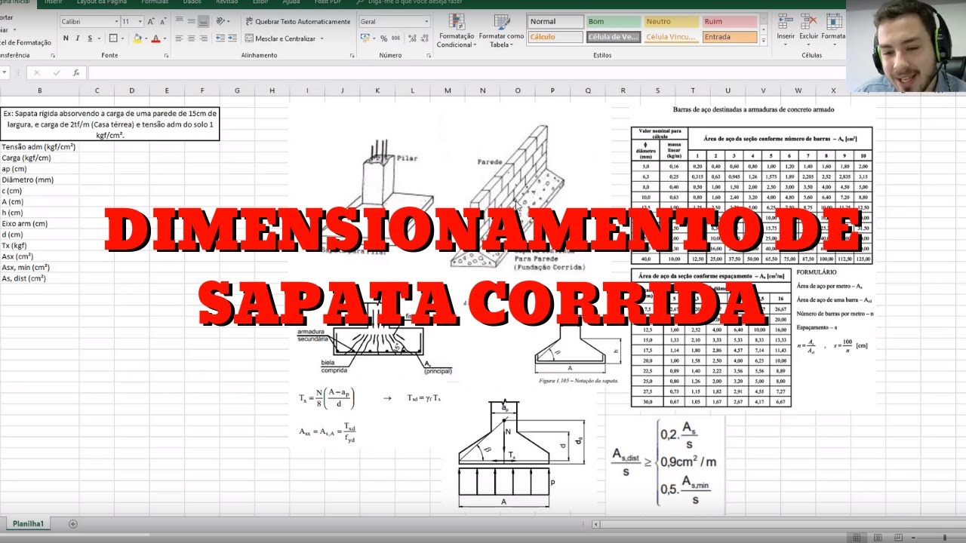Open the Inserir ribbon tab

[x=53, y=2]
